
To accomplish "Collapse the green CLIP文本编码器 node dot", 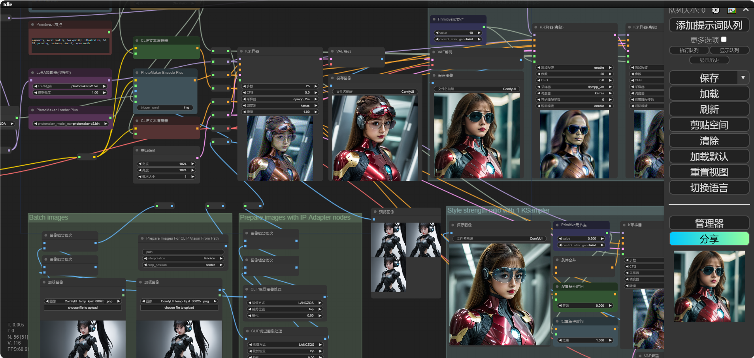I will click(137, 41).
